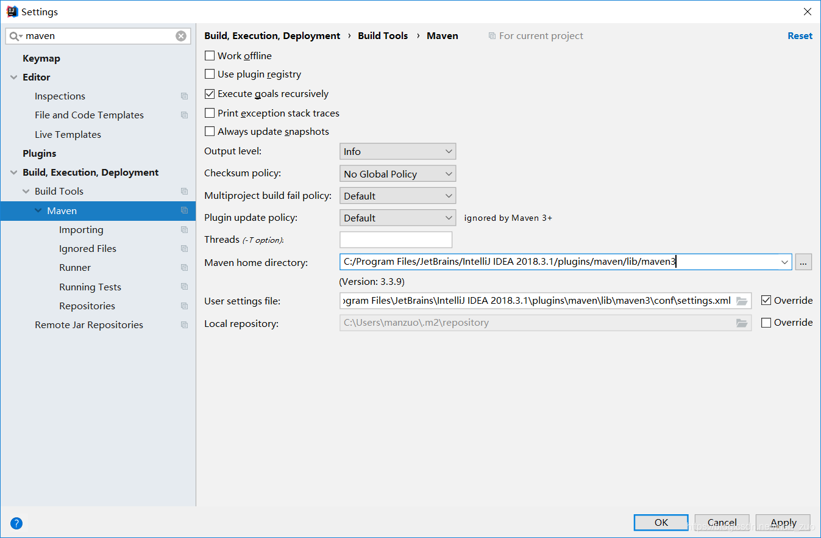
Task: Enable Work offline checkbox
Action: 210,56
